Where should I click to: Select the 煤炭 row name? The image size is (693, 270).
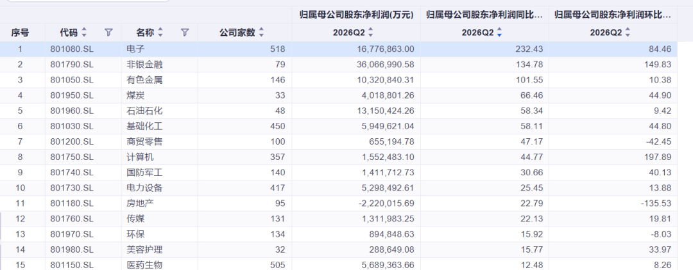pos(135,95)
